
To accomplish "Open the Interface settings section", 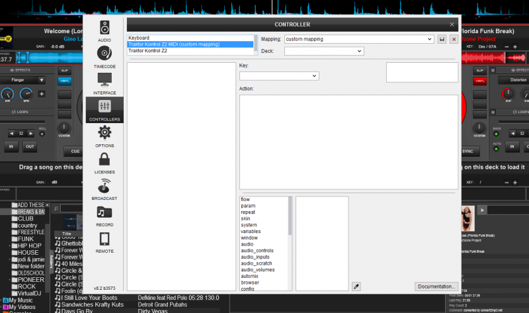I will coord(104,84).
